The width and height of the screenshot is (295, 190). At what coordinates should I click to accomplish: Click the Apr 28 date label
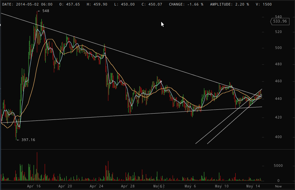click(128, 186)
